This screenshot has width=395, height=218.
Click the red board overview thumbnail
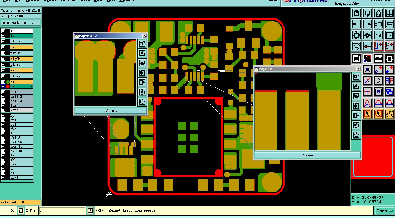point(373,157)
